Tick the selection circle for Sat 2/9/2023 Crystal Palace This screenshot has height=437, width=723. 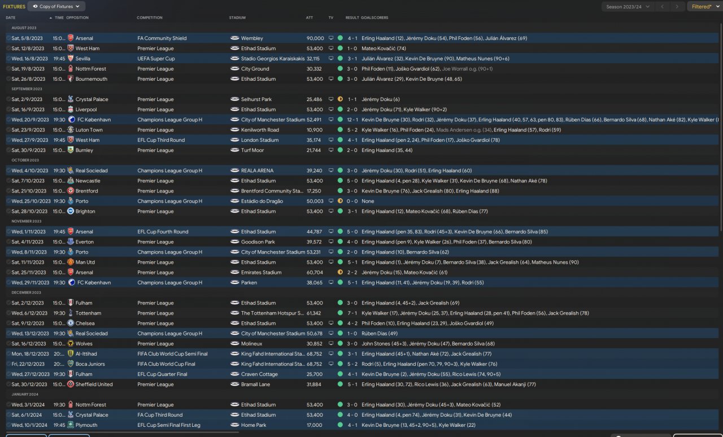[x=8, y=99]
